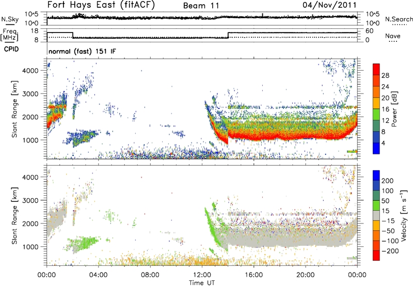The height and width of the screenshot is (286, 413).
Task: Click the '60' Nave scale tick label
Action: click(x=370, y=31)
